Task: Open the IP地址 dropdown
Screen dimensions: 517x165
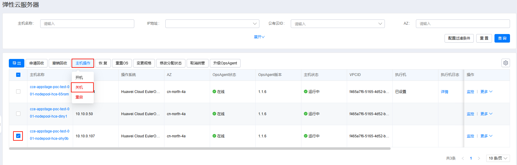Action: [x=212, y=24]
